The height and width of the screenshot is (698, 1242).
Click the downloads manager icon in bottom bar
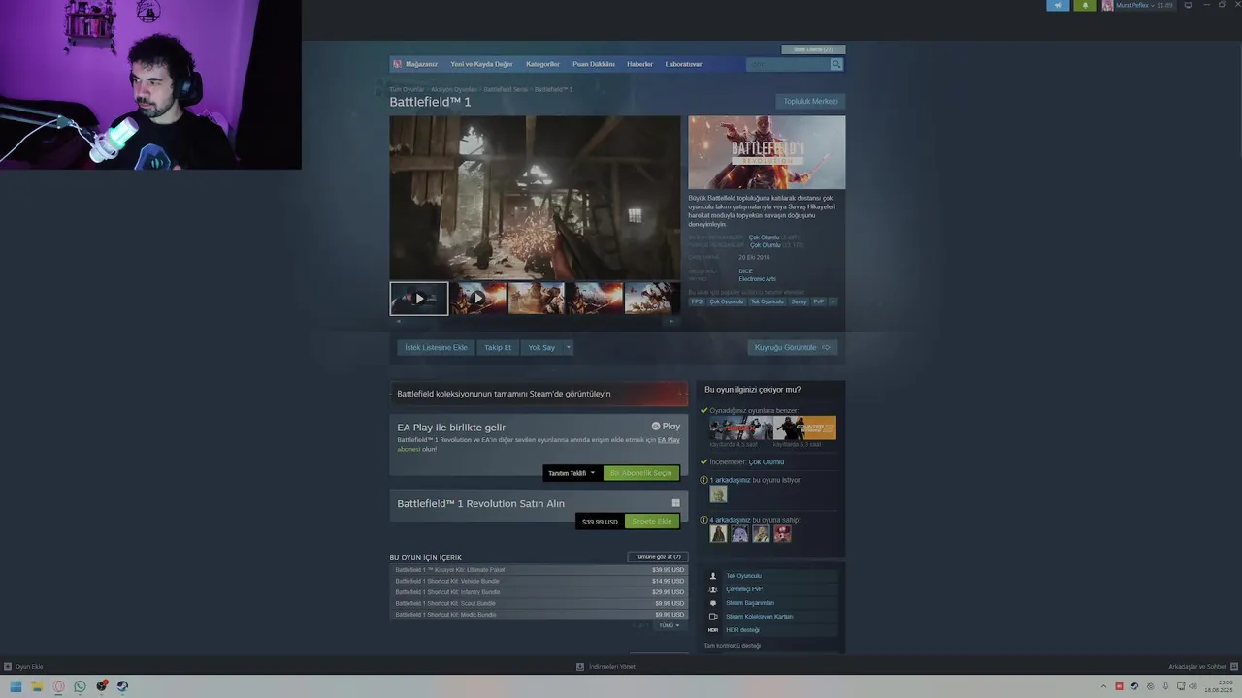click(x=580, y=667)
